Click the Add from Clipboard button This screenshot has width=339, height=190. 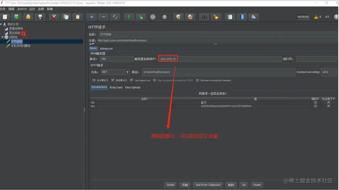tap(208, 185)
